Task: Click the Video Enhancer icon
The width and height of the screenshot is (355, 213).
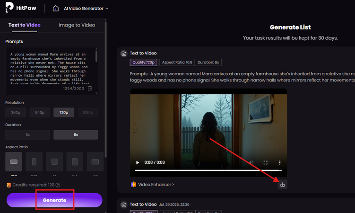Action: [133, 185]
